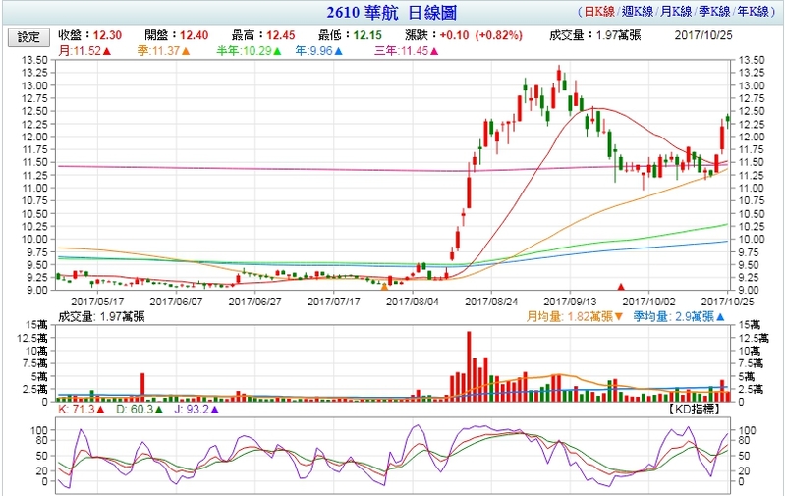Screen dimensions: 785x496
Task: Click the 漲跌 +0.10 (+0.82%) value
Action: point(464,35)
